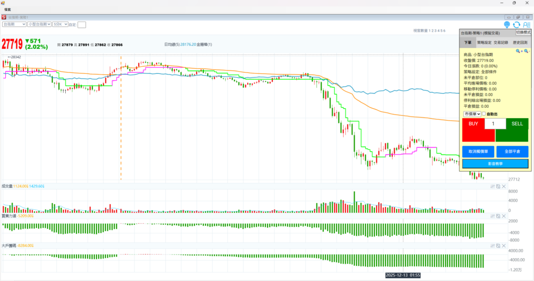
Task: Switch to the 策略設定 tab
Action: 484,42
